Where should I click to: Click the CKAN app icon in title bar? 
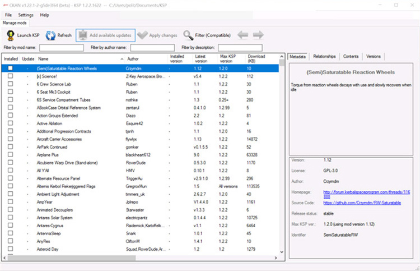click(x=6, y=5)
